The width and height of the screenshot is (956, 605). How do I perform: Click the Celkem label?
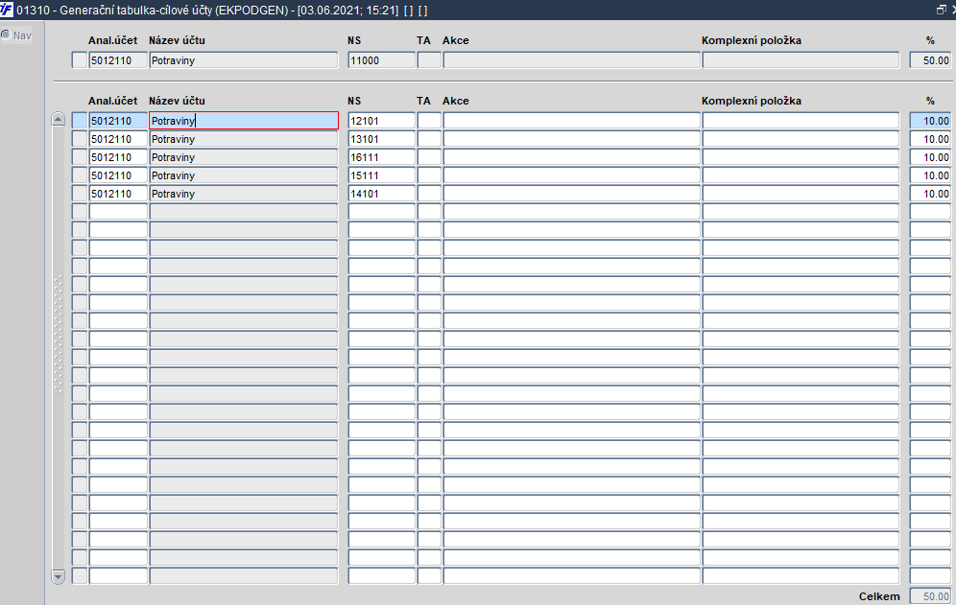click(x=879, y=596)
